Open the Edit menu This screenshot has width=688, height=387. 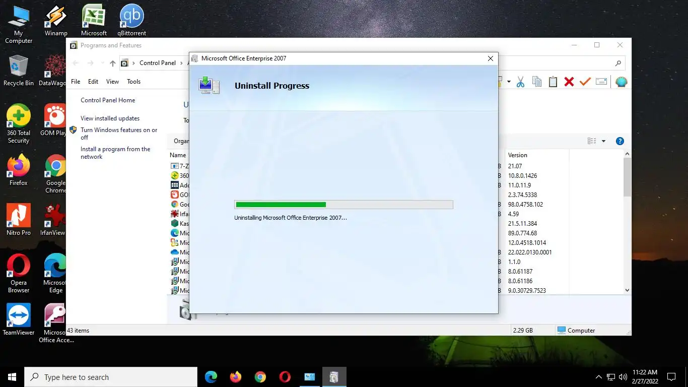(x=93, y=82)
